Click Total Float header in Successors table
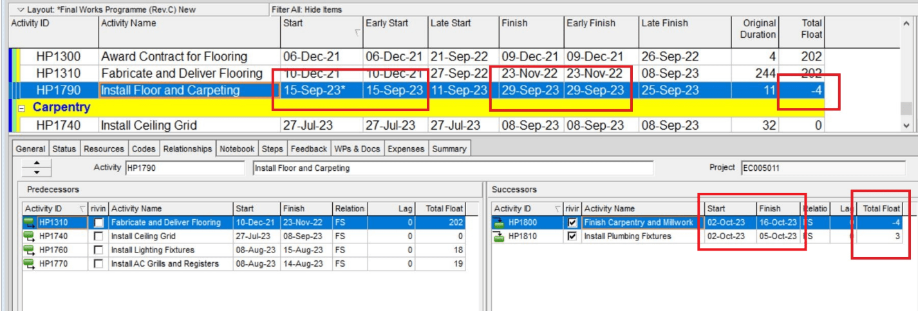 (880, 209)
